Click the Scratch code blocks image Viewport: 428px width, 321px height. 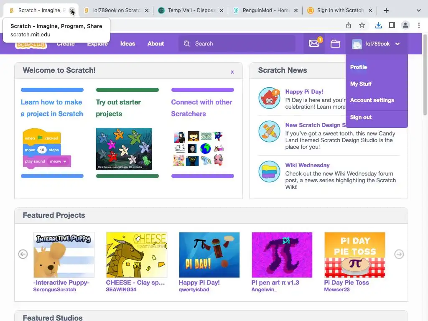(x=46, y=149)
